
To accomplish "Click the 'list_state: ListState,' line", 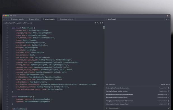I will pyautogui.click(x=25, y=50).
